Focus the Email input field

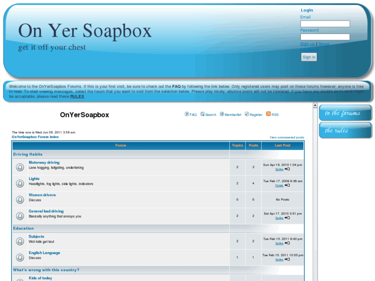pyautogui.click(x=325, y=24)
